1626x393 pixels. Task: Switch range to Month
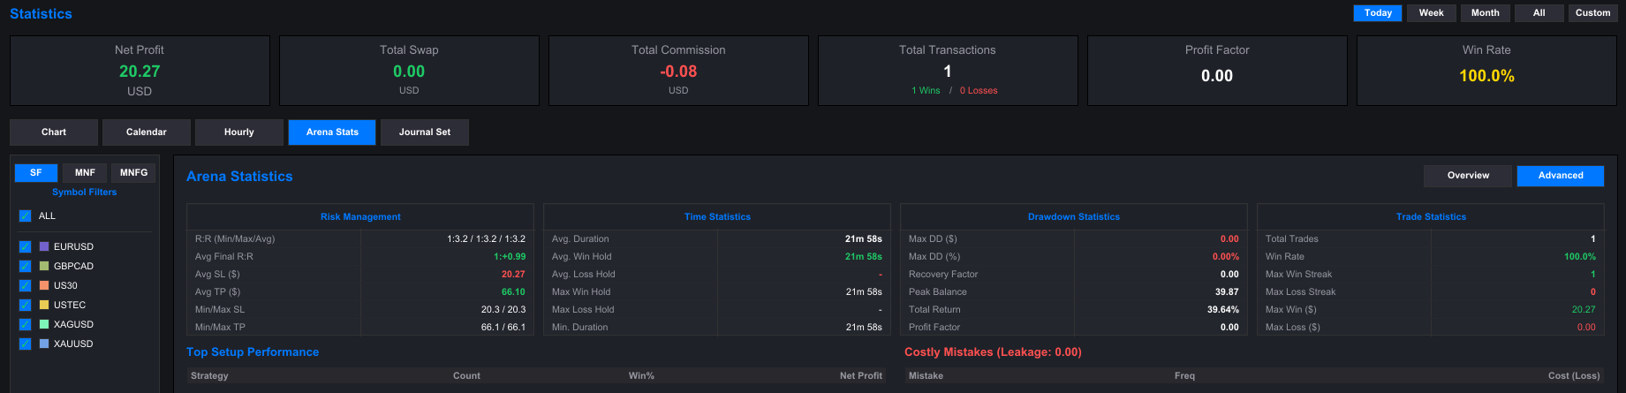point(1485,13)
